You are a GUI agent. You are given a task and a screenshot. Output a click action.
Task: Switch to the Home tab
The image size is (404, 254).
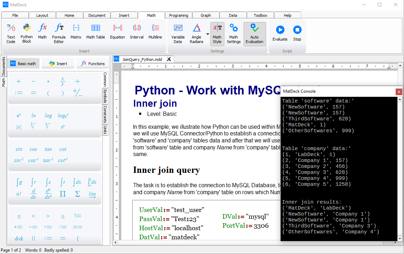(70, 15)
